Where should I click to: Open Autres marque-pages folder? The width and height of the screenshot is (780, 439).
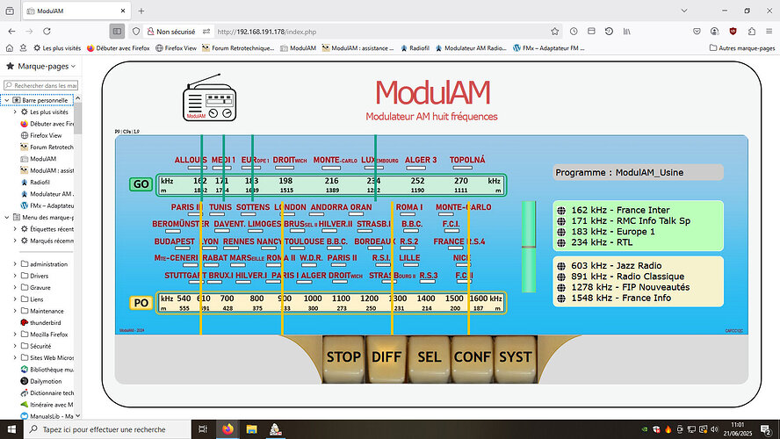(742, 48)
